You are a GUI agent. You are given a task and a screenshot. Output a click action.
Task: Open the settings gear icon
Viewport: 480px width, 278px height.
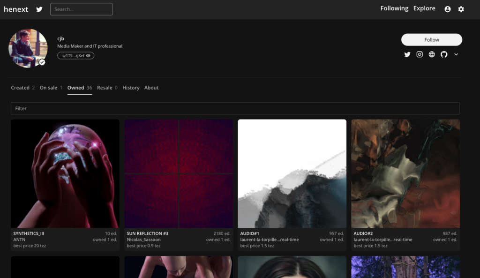(x=461, y=9)
